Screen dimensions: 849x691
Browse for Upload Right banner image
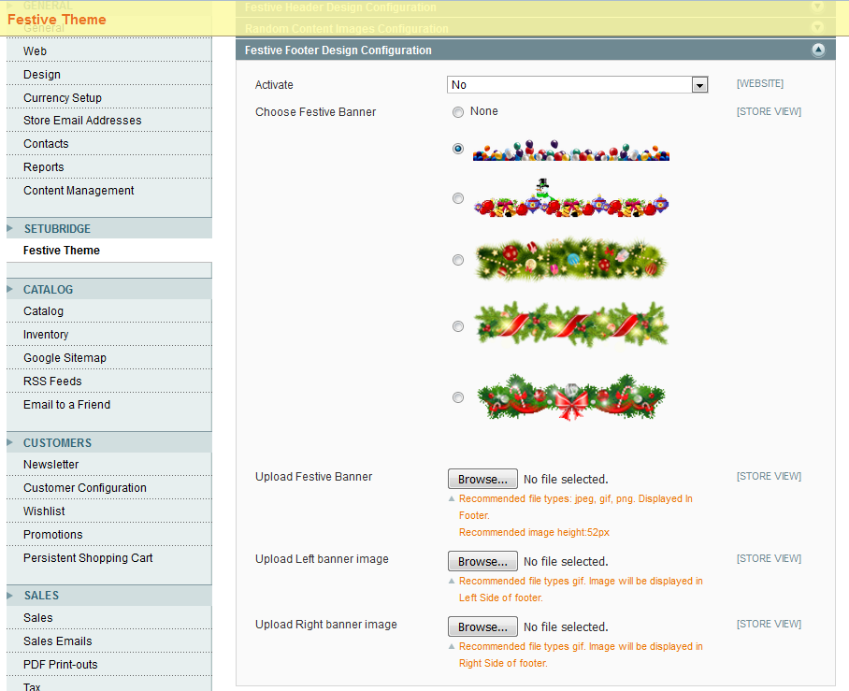(x=482, y=627)
